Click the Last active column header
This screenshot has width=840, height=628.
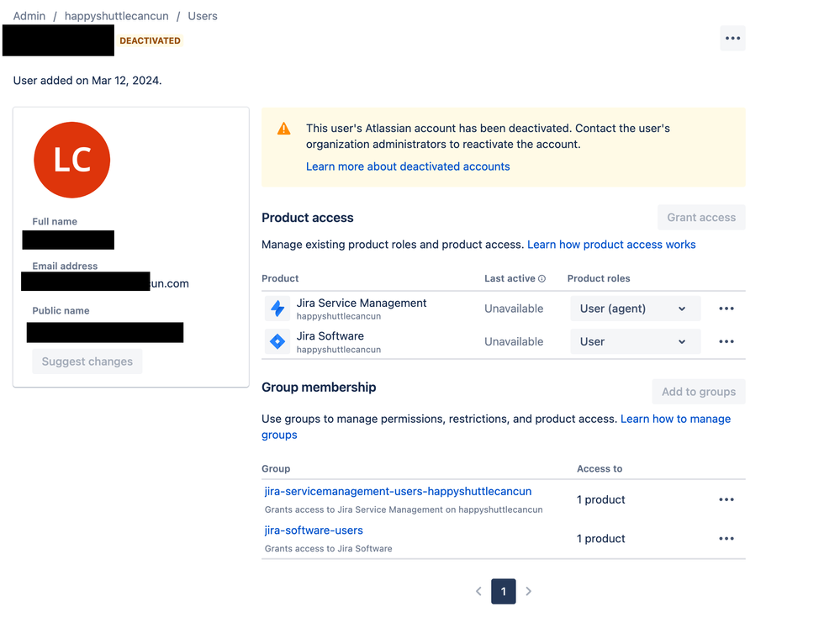(510, 278)
